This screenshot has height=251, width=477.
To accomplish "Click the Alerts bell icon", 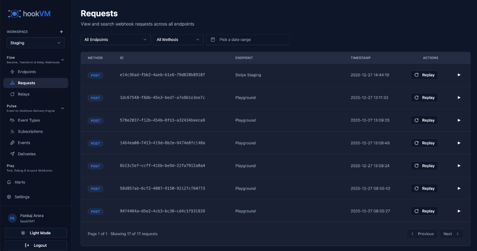I will (9, 182).
